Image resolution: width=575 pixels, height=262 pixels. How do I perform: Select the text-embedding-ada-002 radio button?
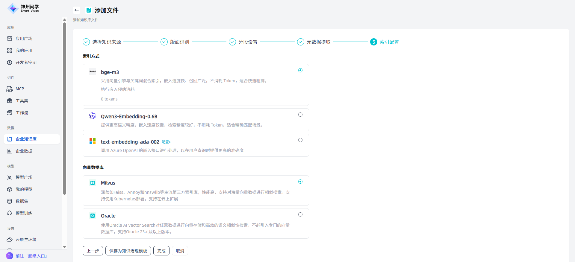point(300,140)
